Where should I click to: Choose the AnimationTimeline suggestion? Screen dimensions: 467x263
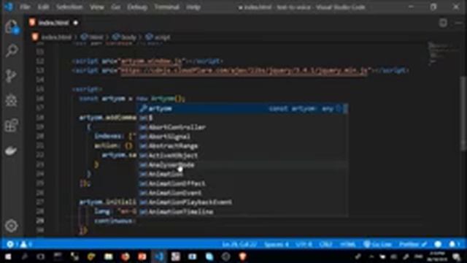click(x=242, y=212)
